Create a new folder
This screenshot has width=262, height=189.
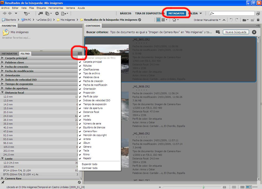pos(253,20)
